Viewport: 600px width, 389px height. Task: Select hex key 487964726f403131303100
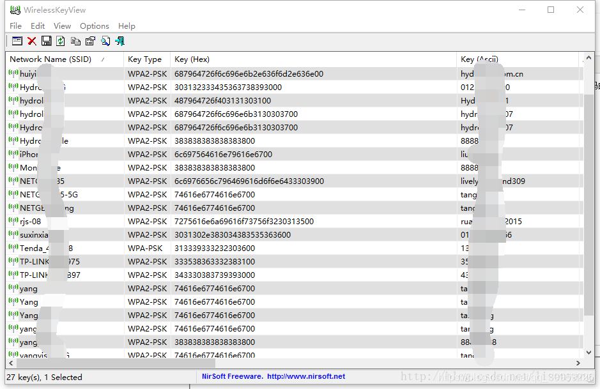pyautogui.click(x=223, y=100)
